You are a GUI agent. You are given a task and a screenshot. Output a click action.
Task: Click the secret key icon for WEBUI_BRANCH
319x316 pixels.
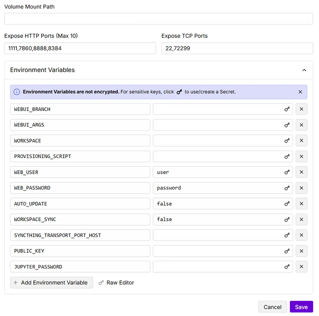pos(287,109)
